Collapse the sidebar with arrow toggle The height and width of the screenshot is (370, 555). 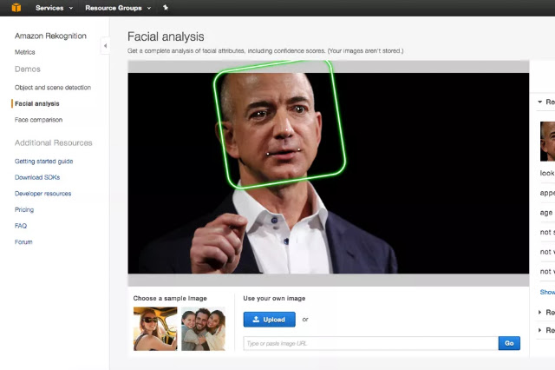105,46
